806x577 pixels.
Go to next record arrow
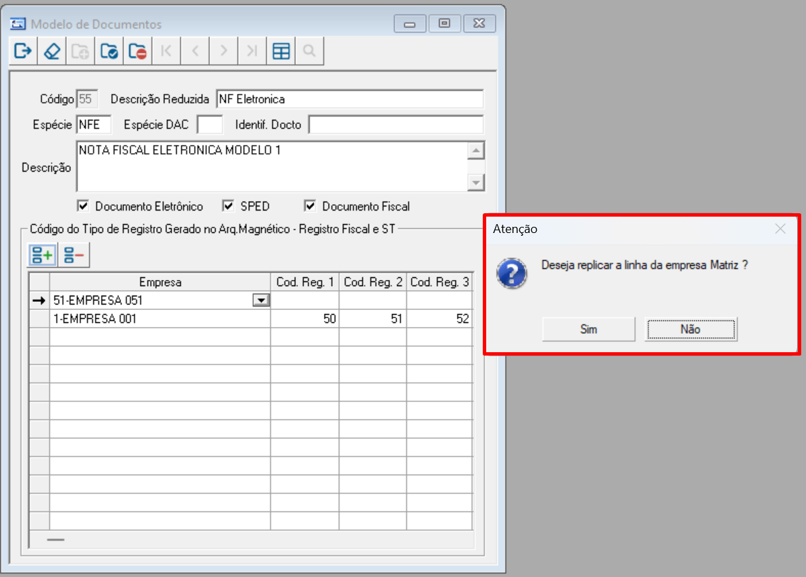[x=224, y=51]
